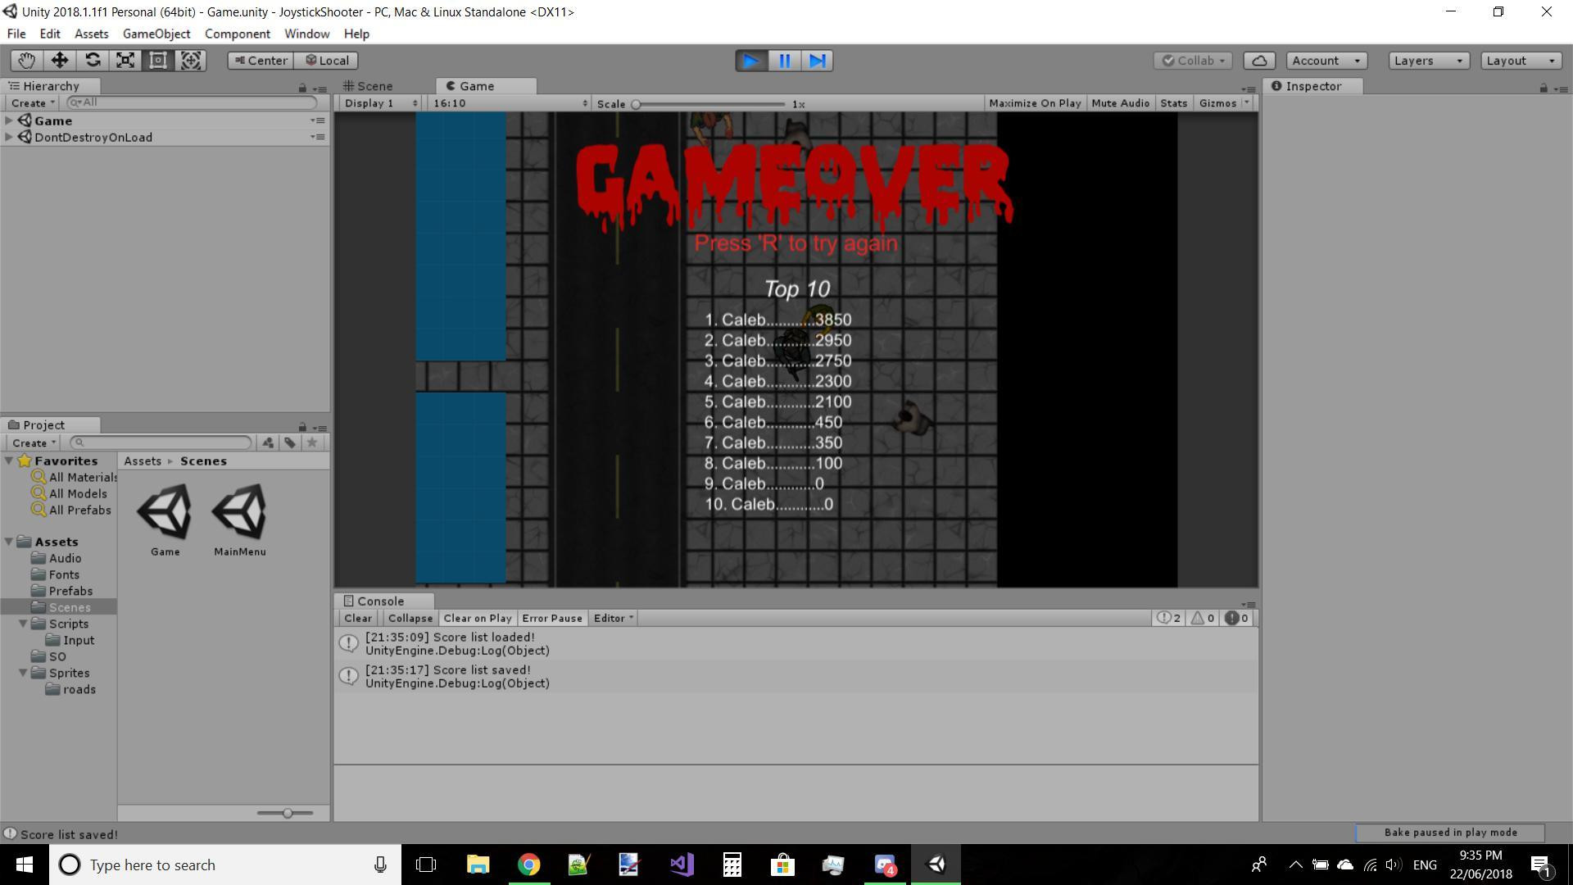Toggle Stats overlay
This screenshot has height=885, width=1573.
pos(1173,103)
